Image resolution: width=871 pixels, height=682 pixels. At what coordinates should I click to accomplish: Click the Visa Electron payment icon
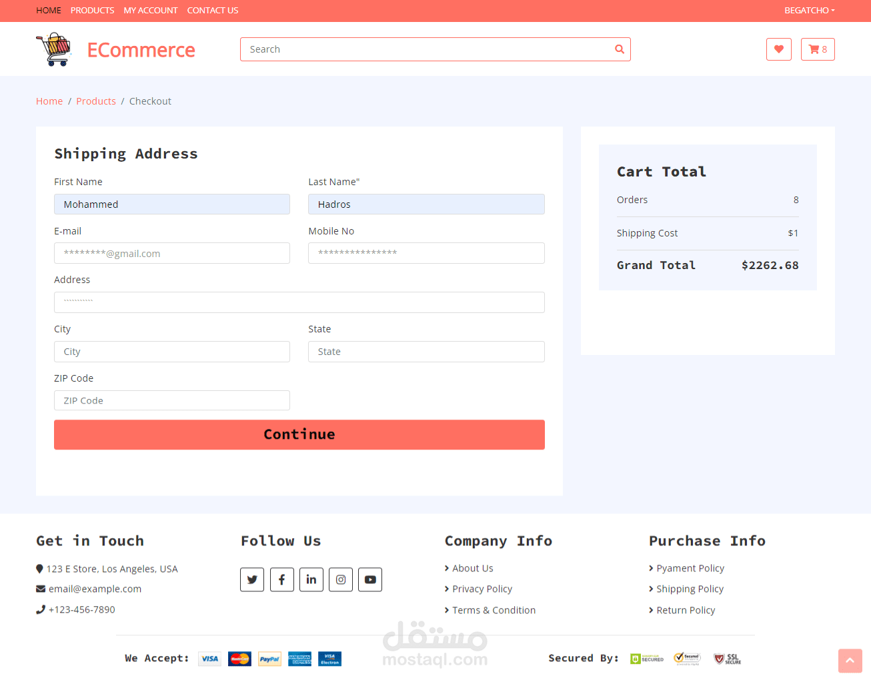point(329,659)
